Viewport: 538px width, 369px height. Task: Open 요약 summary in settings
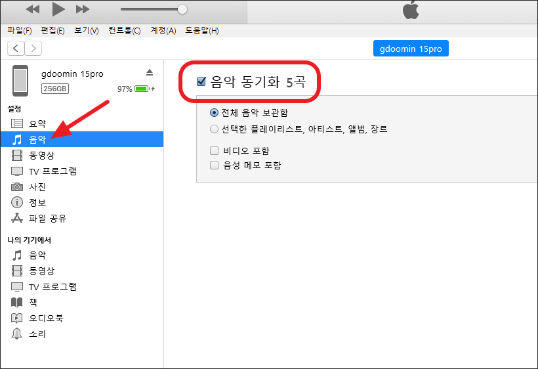[x=81, y=123]
